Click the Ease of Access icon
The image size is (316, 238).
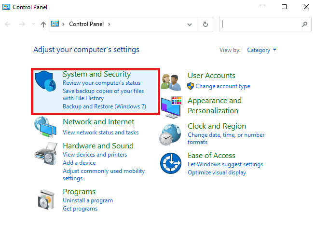(171, 163)
